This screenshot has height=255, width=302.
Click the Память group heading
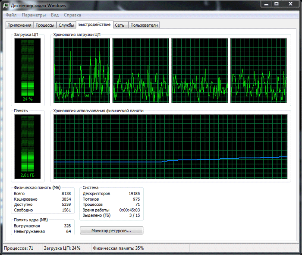(x=21, y=111)
